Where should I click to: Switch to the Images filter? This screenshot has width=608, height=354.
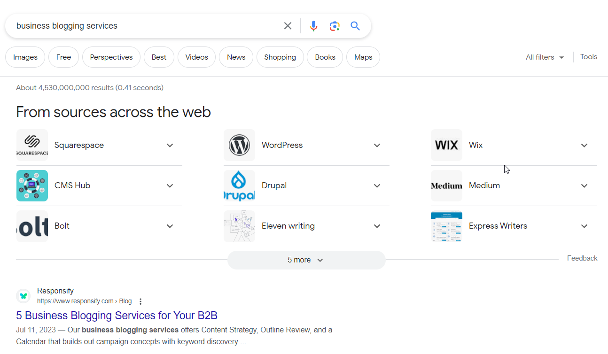25,57
